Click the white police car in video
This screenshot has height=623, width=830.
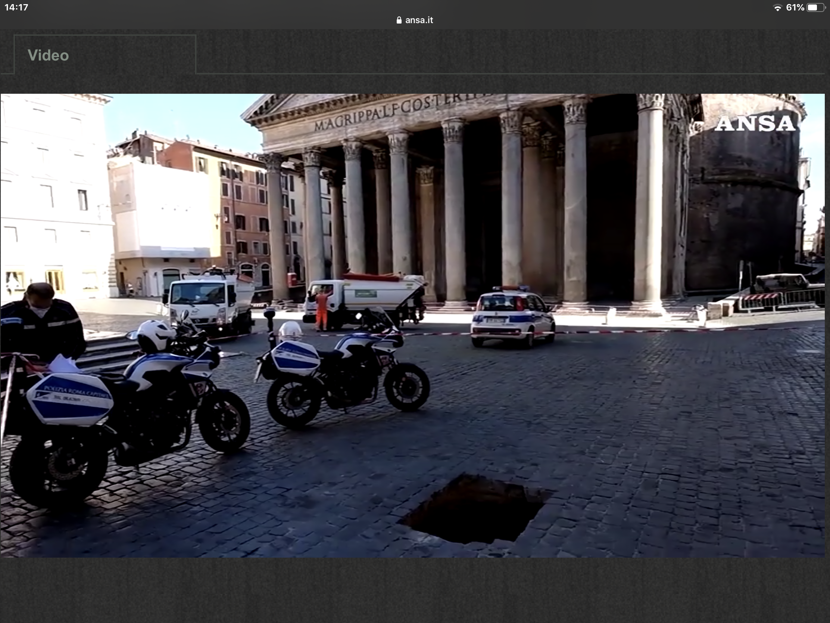point(512,317)
